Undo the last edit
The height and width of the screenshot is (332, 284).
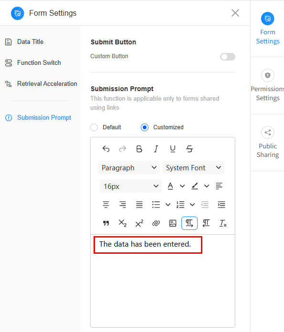click(x=106, y=149)
